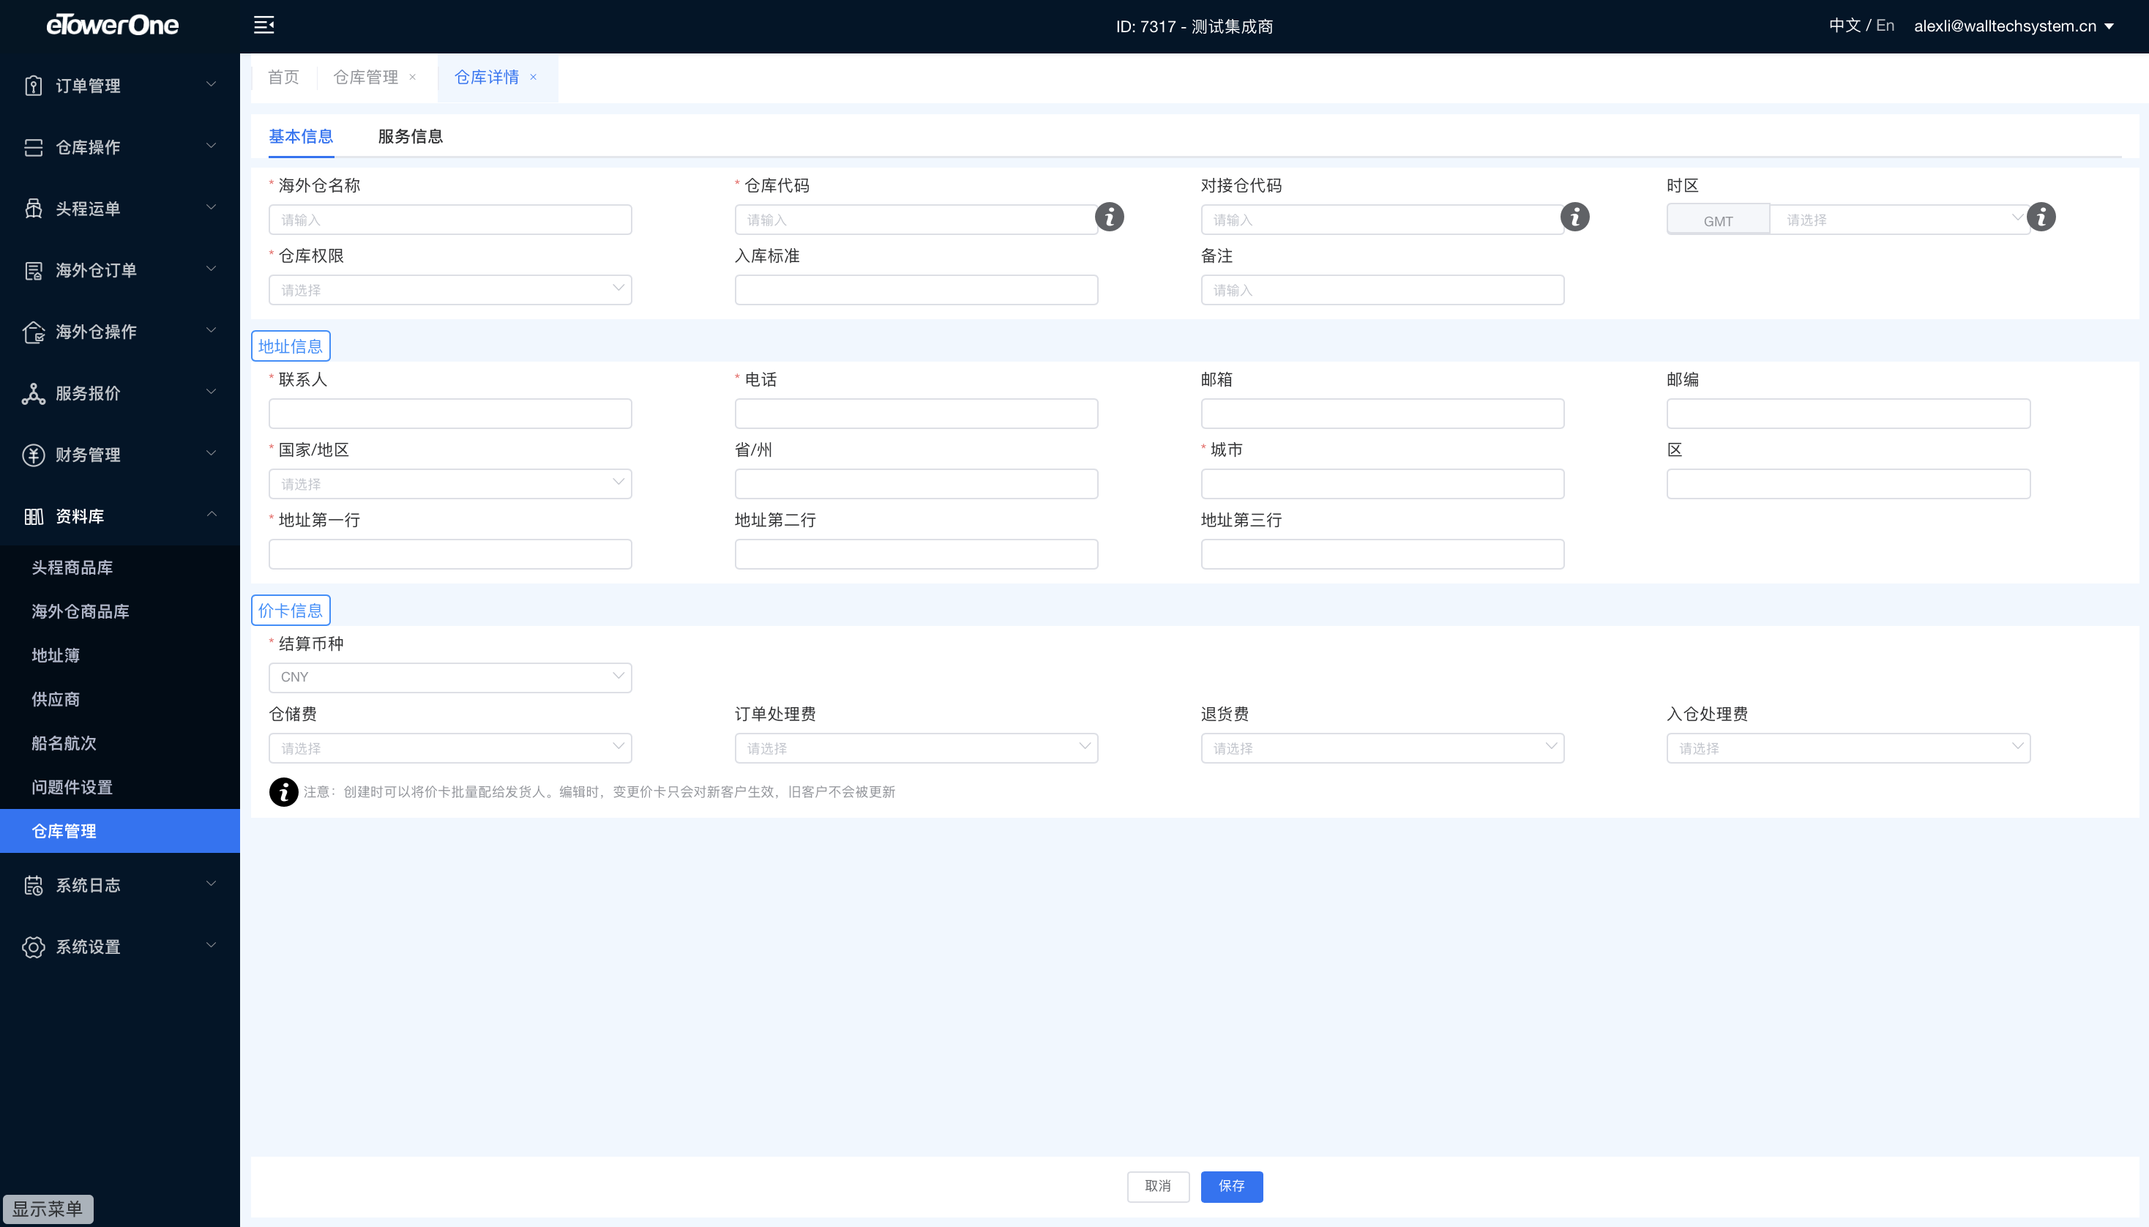Close the 仓库详情 tab
The height and width of the screenshot is (1227, 2149).
[x=534, y=77]
